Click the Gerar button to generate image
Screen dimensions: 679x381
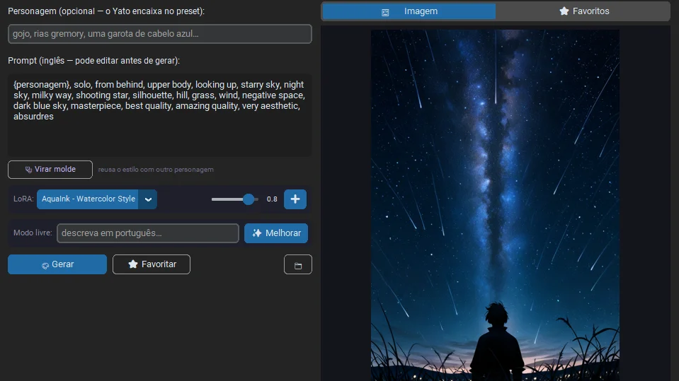click(x=57, y=264)
